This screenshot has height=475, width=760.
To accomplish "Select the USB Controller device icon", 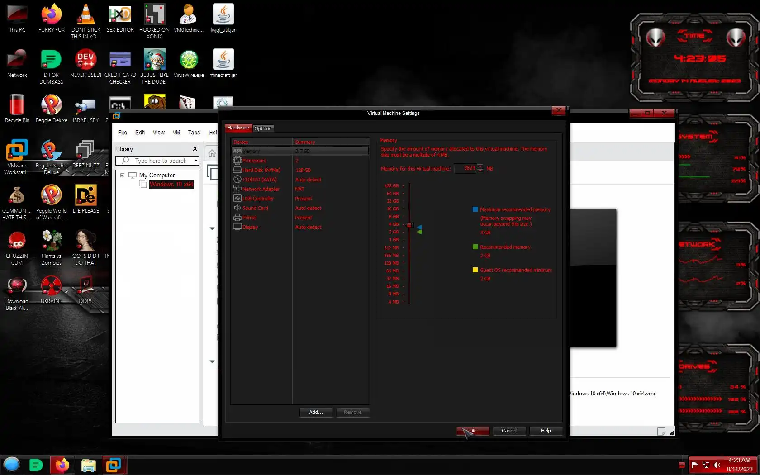I will pos(237,198).
